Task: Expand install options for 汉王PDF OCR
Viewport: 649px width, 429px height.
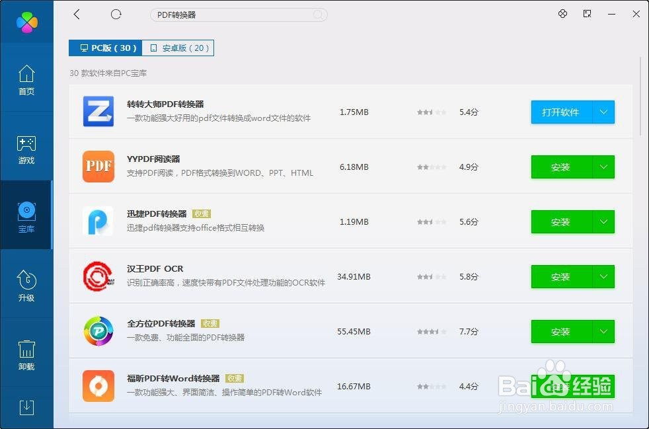Action: [x=603, y=276]
